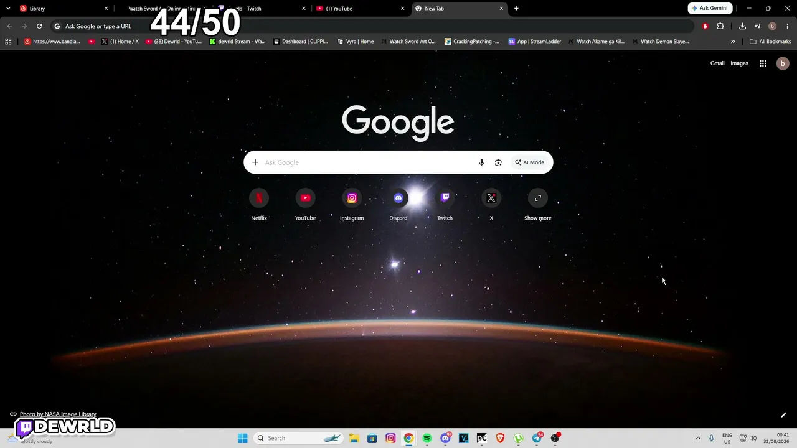Open the Windows Start menu
The width and height of the screenshot is (797, 448).
click(242, 438)
